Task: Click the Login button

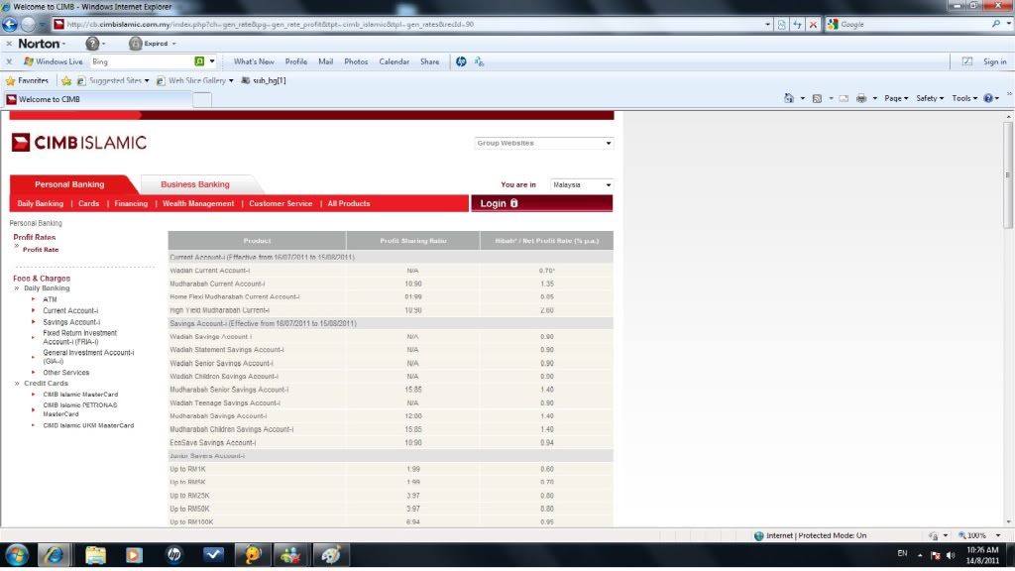Action: click(x=493, y=203)
